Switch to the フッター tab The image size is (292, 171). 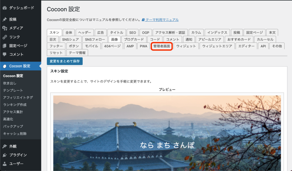(56, 46)
